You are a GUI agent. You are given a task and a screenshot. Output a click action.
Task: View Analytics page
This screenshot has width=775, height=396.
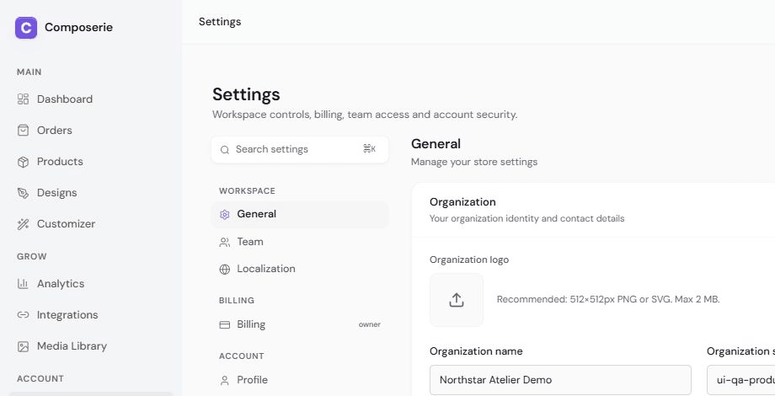pyautogui.click(x=92, y=284)
